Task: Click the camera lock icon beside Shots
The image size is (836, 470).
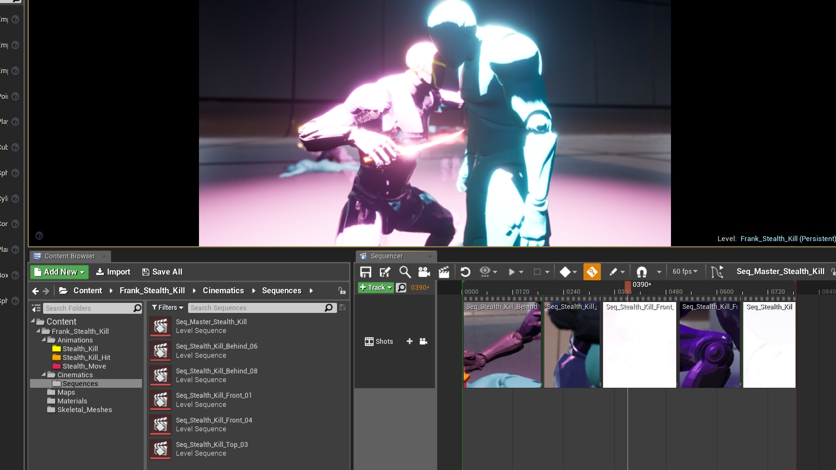Action: tap(423, 342)
